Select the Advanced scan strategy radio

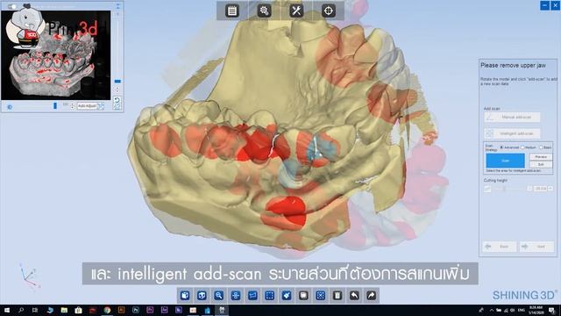click(501, 147)
